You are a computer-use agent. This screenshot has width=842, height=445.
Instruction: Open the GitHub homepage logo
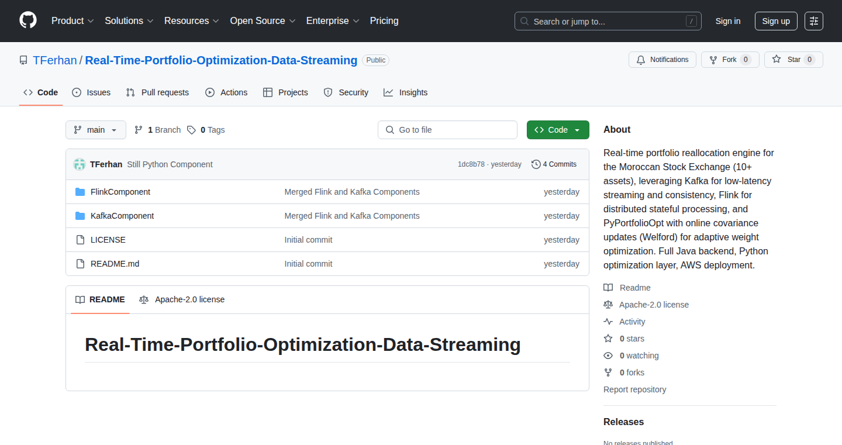click(28, 20)
